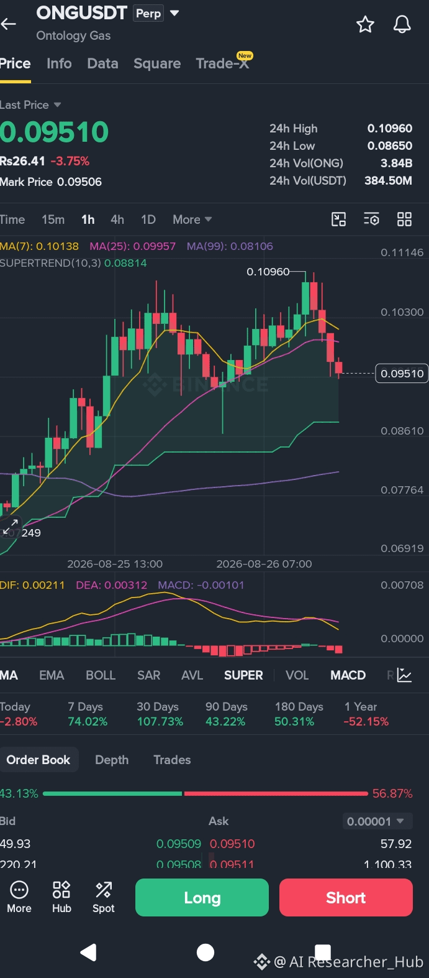
Task: Switch to Spot trading icon
Action: pos(103,897)
